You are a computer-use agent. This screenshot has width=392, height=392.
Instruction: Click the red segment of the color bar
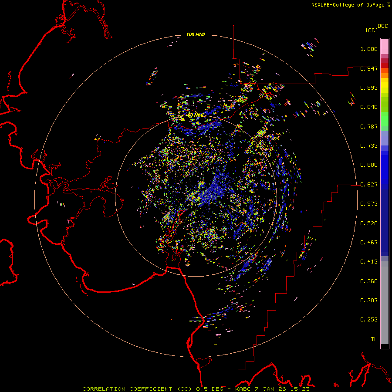[385, 65]
